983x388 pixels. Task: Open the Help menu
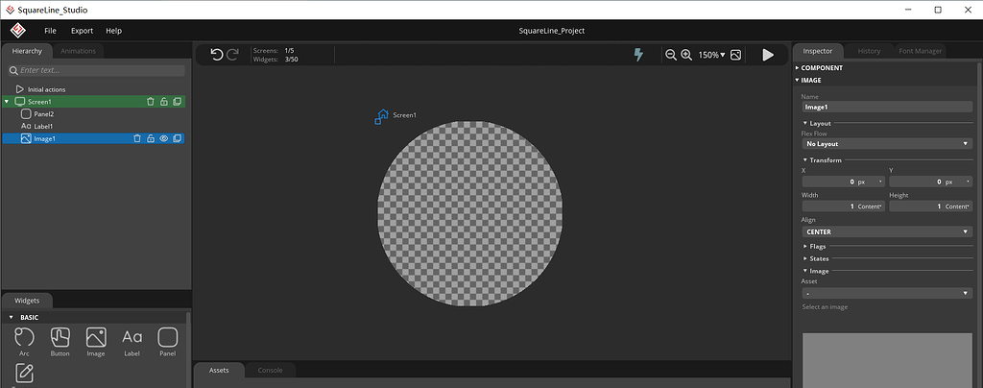[114, 31]
